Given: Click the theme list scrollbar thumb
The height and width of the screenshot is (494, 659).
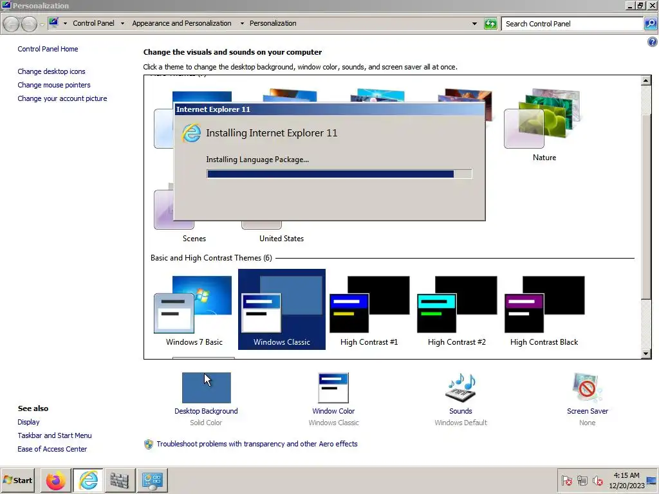Looking at the screenshot, I should click(646, 206).
